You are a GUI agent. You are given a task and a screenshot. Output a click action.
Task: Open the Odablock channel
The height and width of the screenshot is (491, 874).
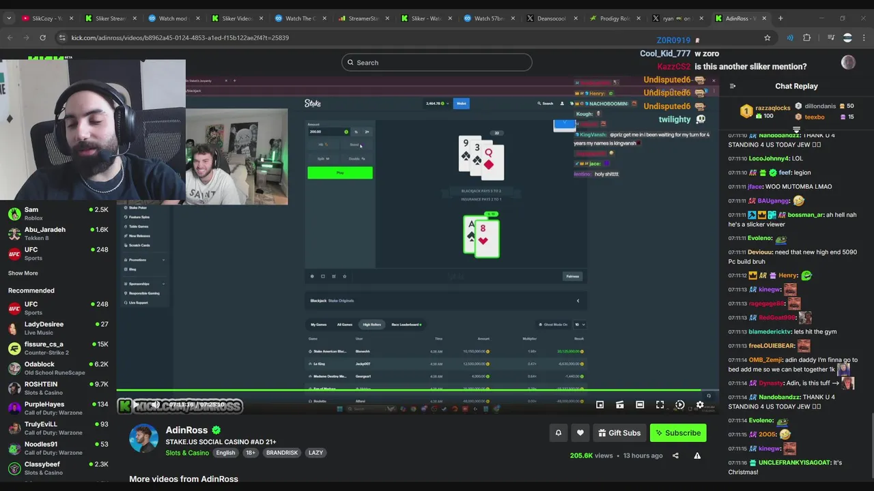(58, 368)
